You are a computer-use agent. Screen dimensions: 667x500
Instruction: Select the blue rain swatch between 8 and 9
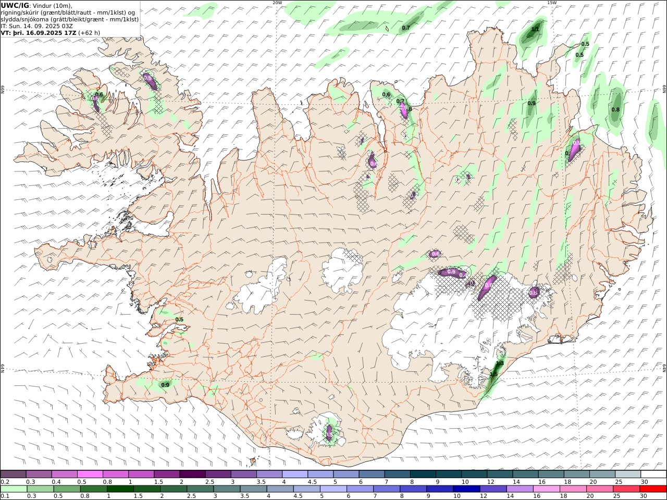413,489
